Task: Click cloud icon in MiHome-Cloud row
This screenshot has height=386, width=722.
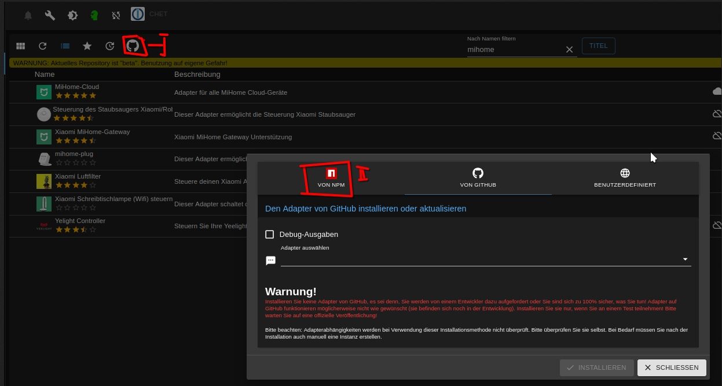Action: (717, 92)
